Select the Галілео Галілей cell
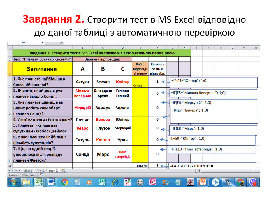This screenshot has height=202, width=269. pos(122,93)
